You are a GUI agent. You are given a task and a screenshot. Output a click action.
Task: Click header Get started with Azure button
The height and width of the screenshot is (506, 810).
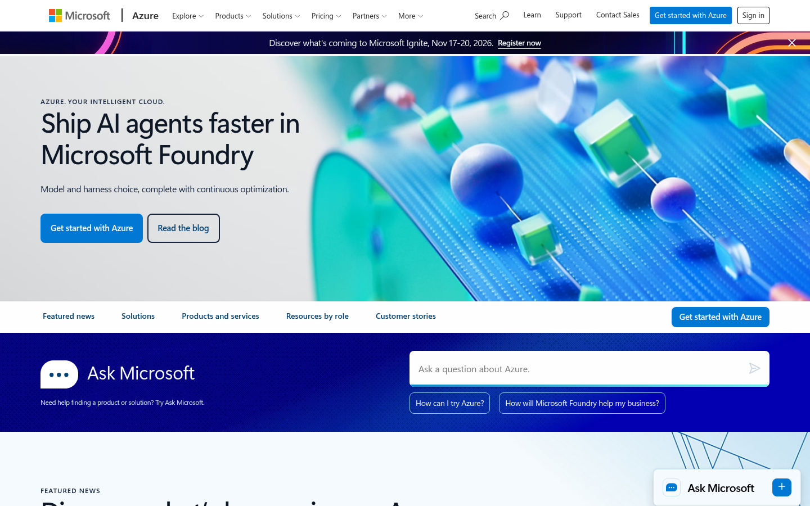tap(691, 16)
